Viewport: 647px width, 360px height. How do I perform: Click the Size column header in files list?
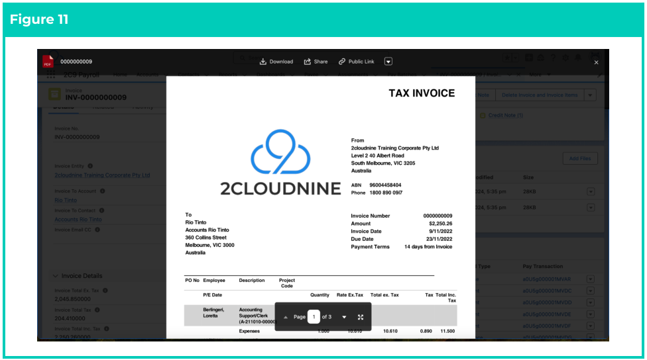pos(528,177)
